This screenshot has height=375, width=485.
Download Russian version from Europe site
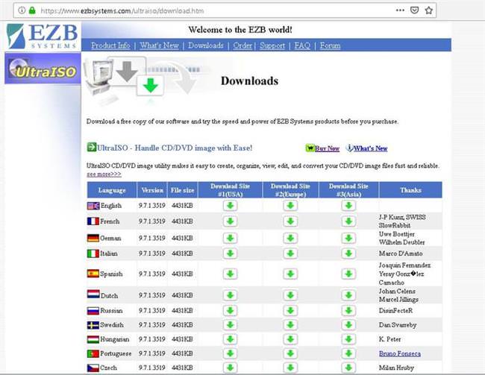point(290,310)
